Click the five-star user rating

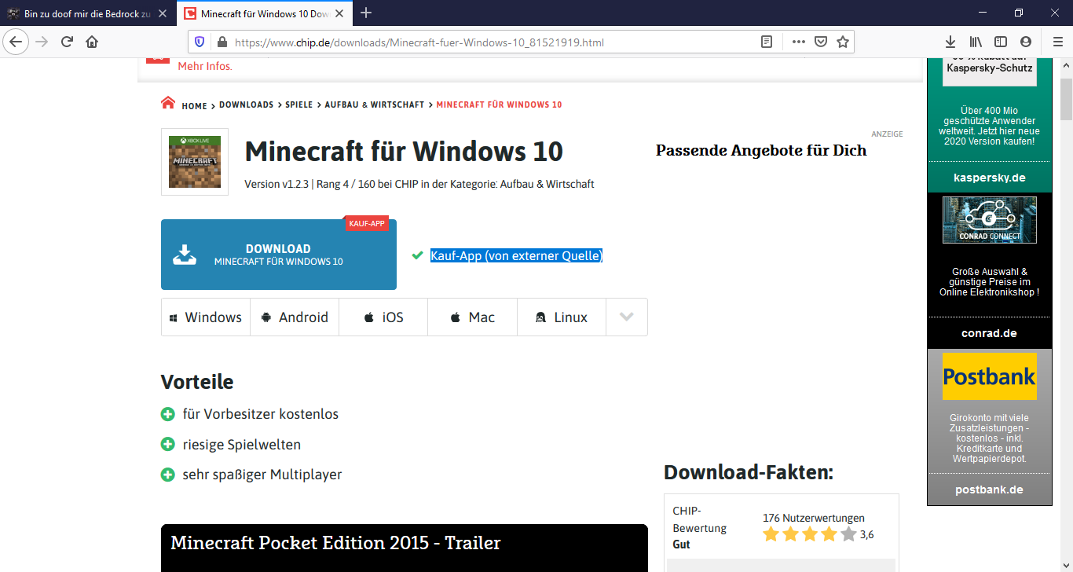pyautogui.click(x=810, y=534)
